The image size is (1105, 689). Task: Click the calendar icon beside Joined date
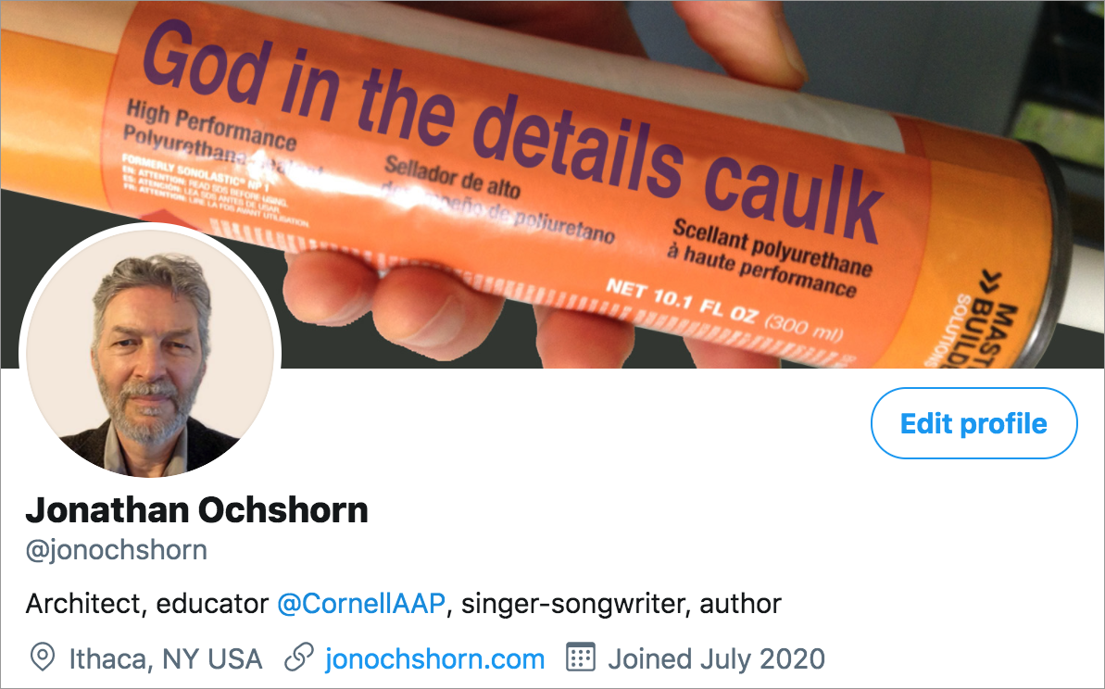click(x=581, y=657)
